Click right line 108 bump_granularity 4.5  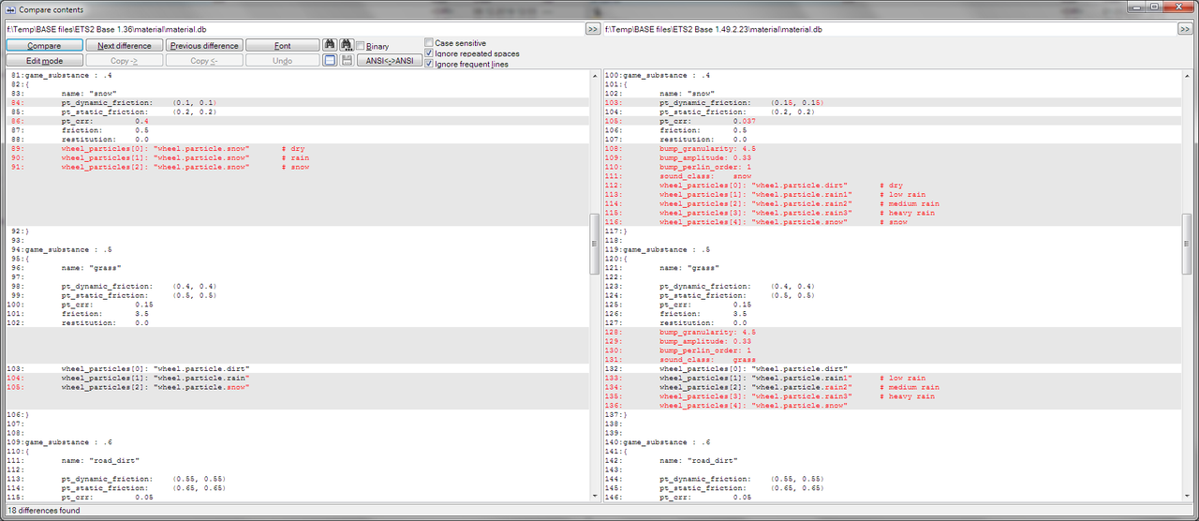pyautogui.click(x=894, y=148)
